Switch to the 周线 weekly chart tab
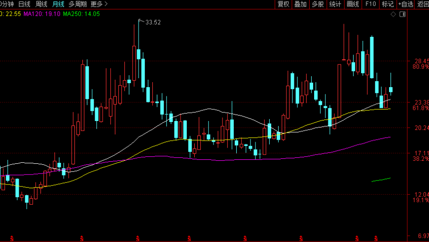This screenshot has width=429, height=242. pos(41,4)
